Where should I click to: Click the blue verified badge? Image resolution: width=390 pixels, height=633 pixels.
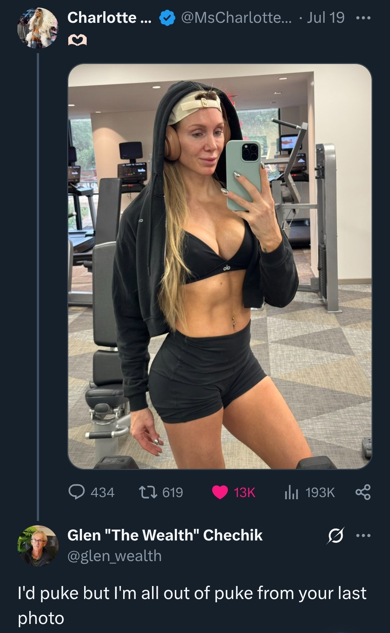pyautogui.click(x=167, y=18)
